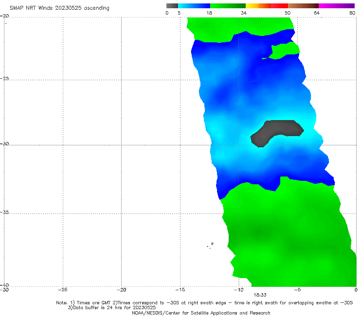Screen dimensions: 360x316
Task: Click the color bar label '5'
Action: click(x=179, y=13)
